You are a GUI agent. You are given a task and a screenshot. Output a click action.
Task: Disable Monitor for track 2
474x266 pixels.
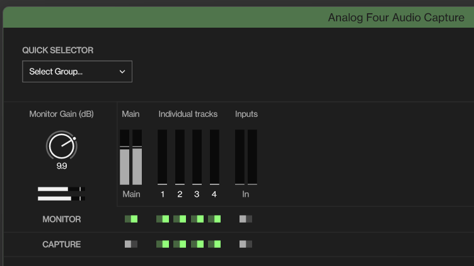180,219
